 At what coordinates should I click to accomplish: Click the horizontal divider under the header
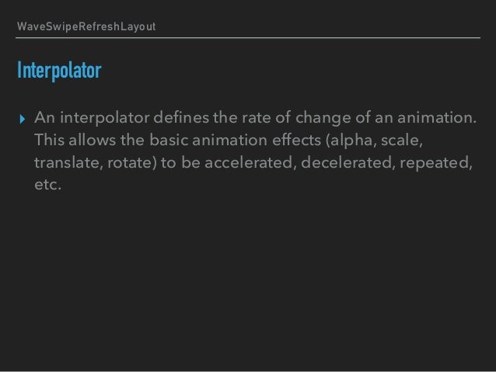(x=248, y=37)
